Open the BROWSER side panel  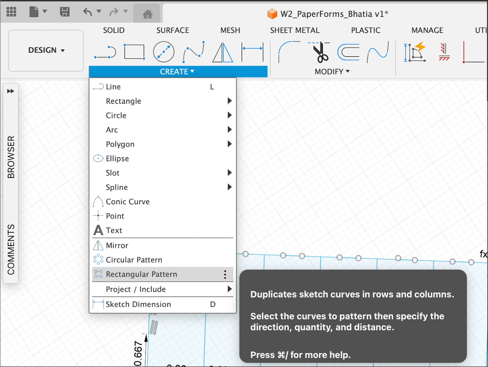pyautogui.click(x=11, y=157)
